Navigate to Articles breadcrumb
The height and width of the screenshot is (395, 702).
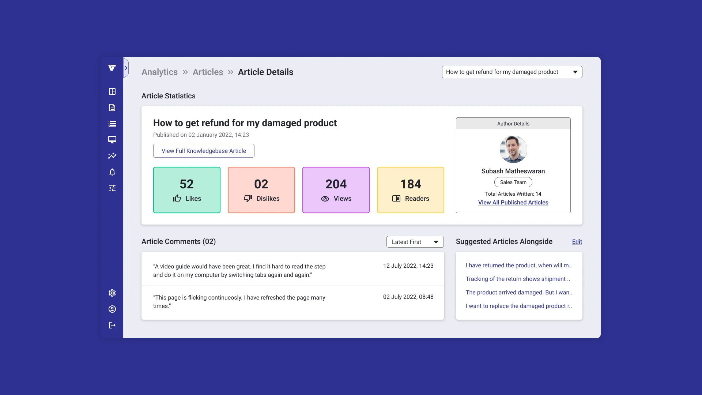[x=208, y=72]
